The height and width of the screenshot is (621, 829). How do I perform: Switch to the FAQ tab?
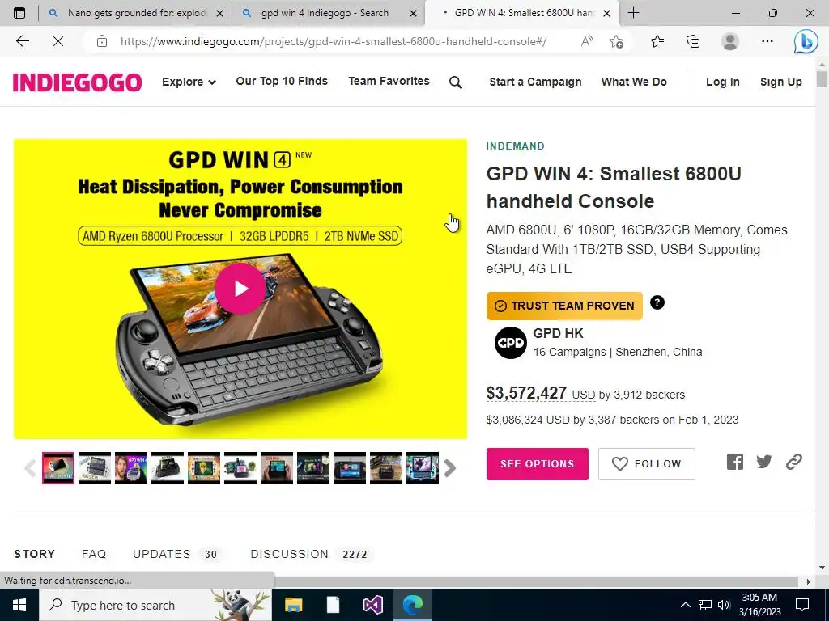click(94, 554)
